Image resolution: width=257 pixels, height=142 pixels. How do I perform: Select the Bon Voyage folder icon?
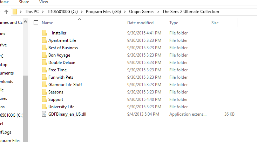point(44,55)
